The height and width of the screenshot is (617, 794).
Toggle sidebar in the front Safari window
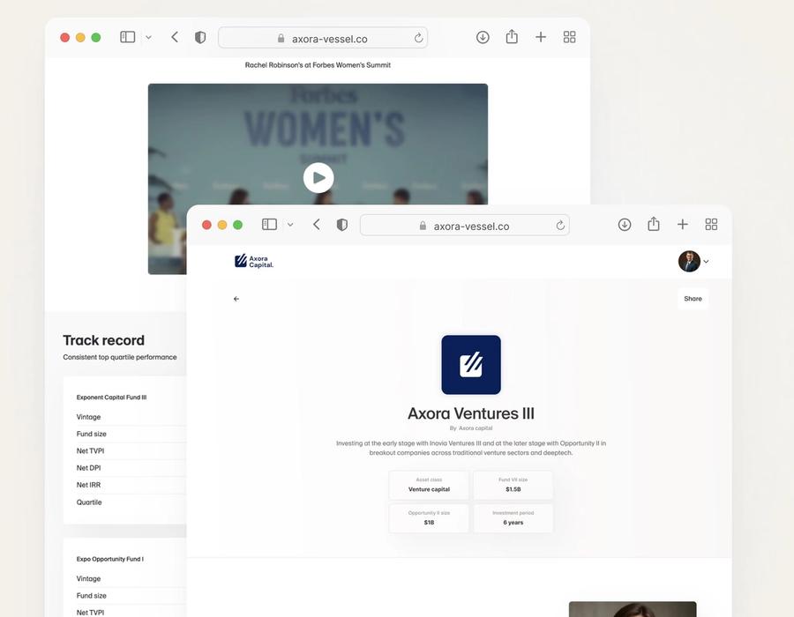click(x=269, y=224)
